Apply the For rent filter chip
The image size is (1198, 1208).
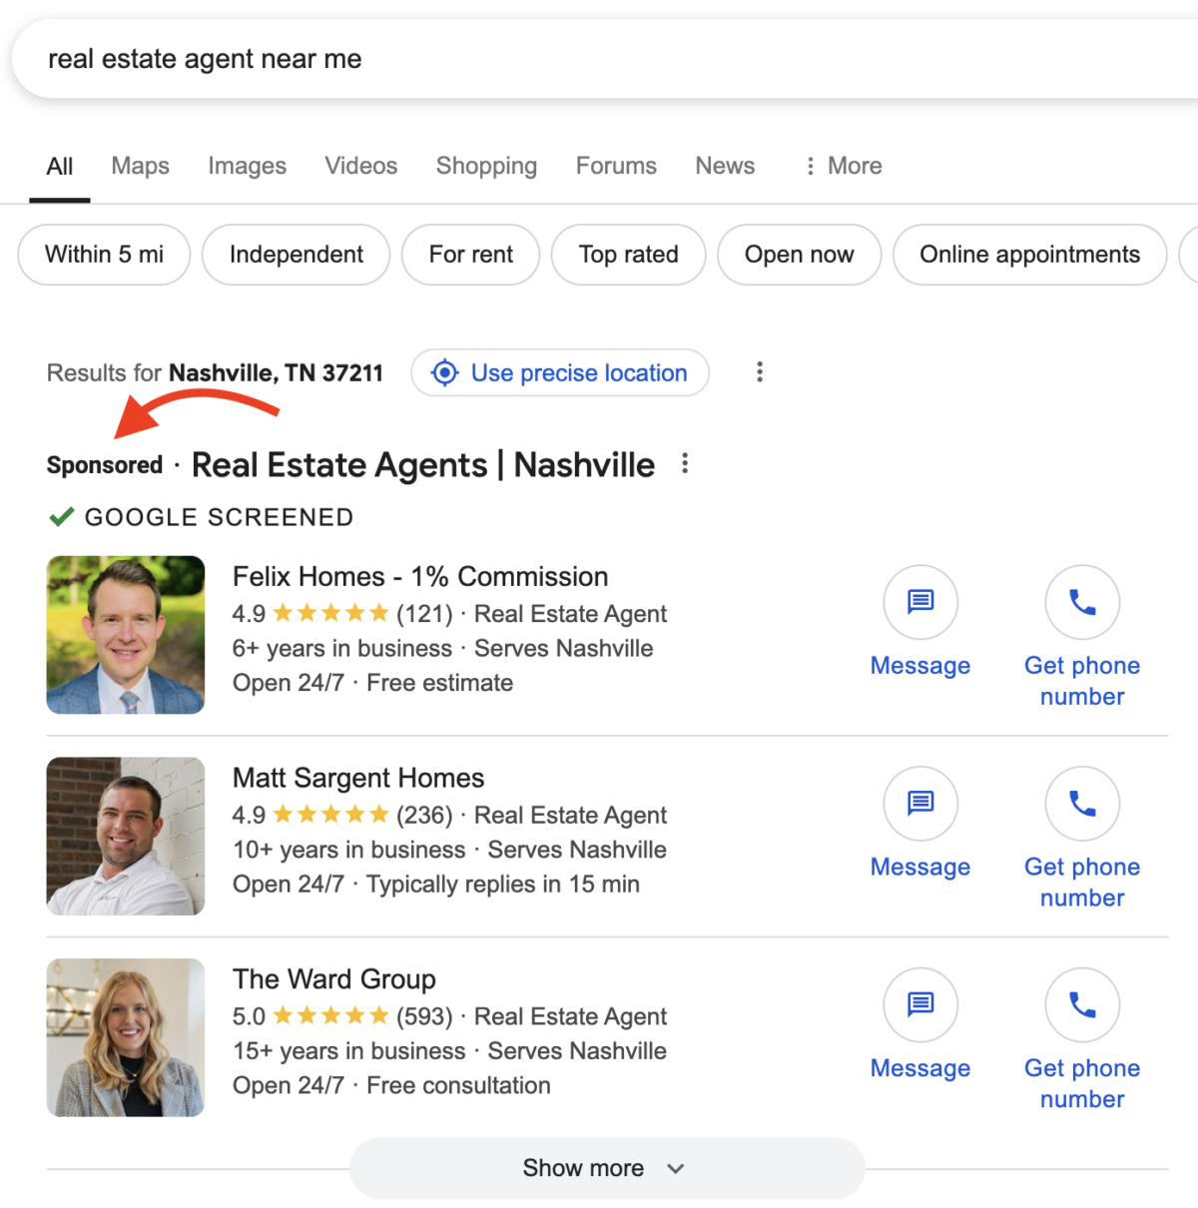click(471, 255)
